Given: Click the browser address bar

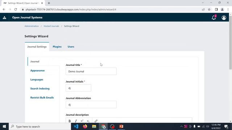Looking at the screenshot, I should (111, 9).
